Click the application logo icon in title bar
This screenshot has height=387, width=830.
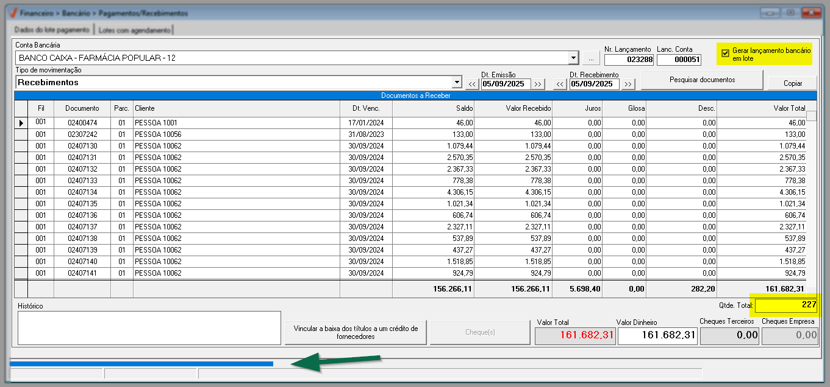pyautogui.click(x=11, y=13)
